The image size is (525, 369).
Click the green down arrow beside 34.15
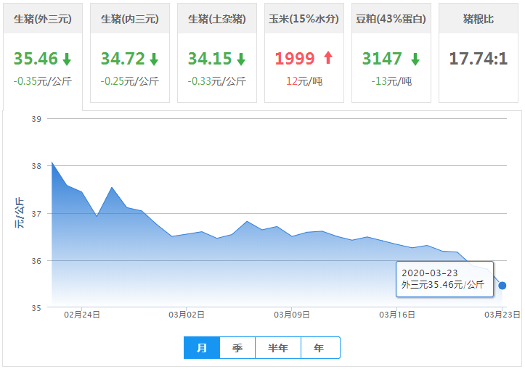(241, 59)
